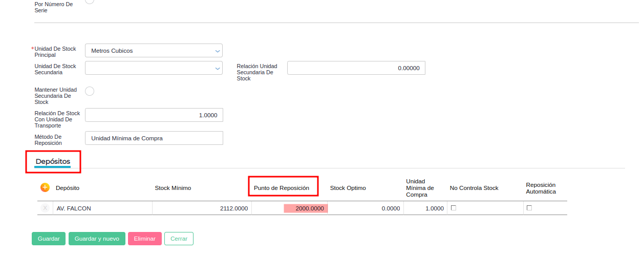Click the highlighted Punto de Reposición value
The height and width of the screenshot is (255, 644).
(x=306, y=208)
